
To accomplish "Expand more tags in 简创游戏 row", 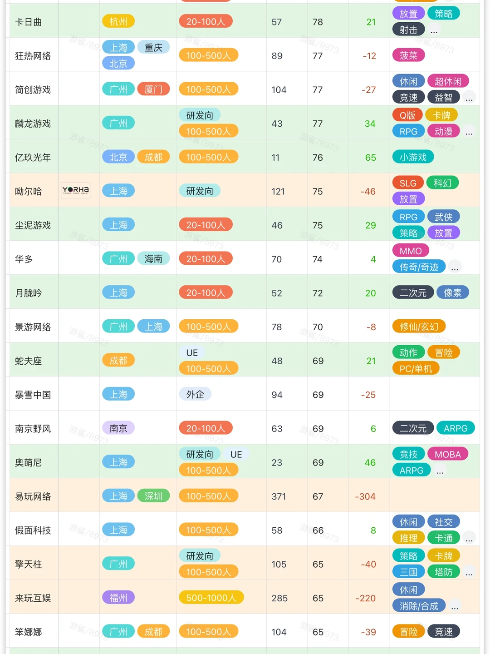I will 469,98.
